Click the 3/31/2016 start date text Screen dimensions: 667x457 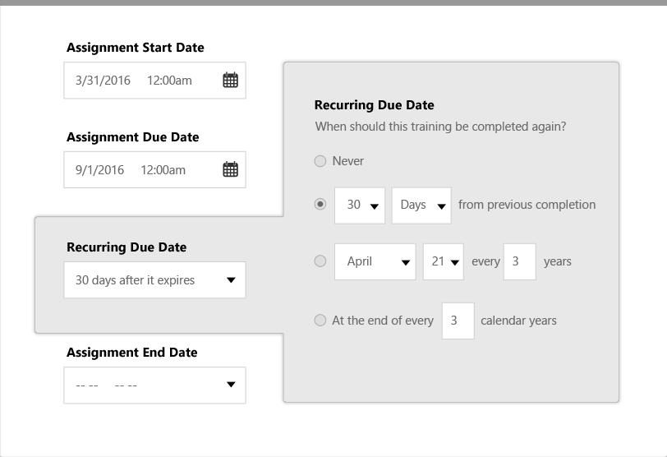(x=103, y=81)
